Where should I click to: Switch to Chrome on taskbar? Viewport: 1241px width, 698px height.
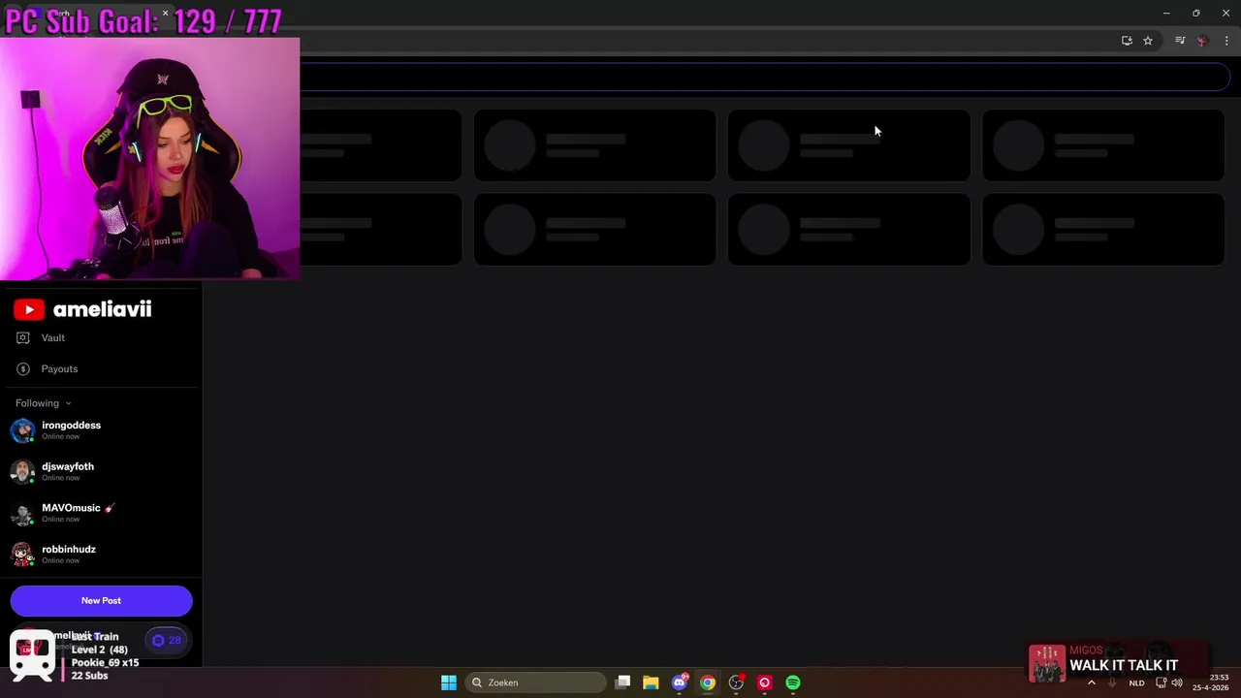pos(708,682)
